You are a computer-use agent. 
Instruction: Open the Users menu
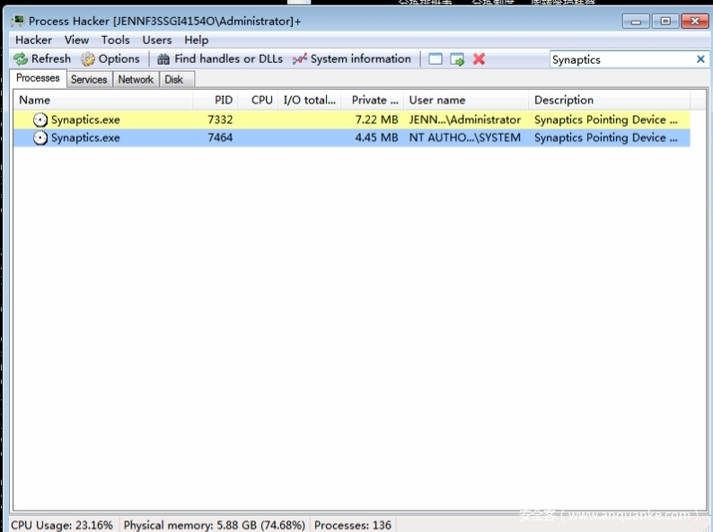[157, 40]
